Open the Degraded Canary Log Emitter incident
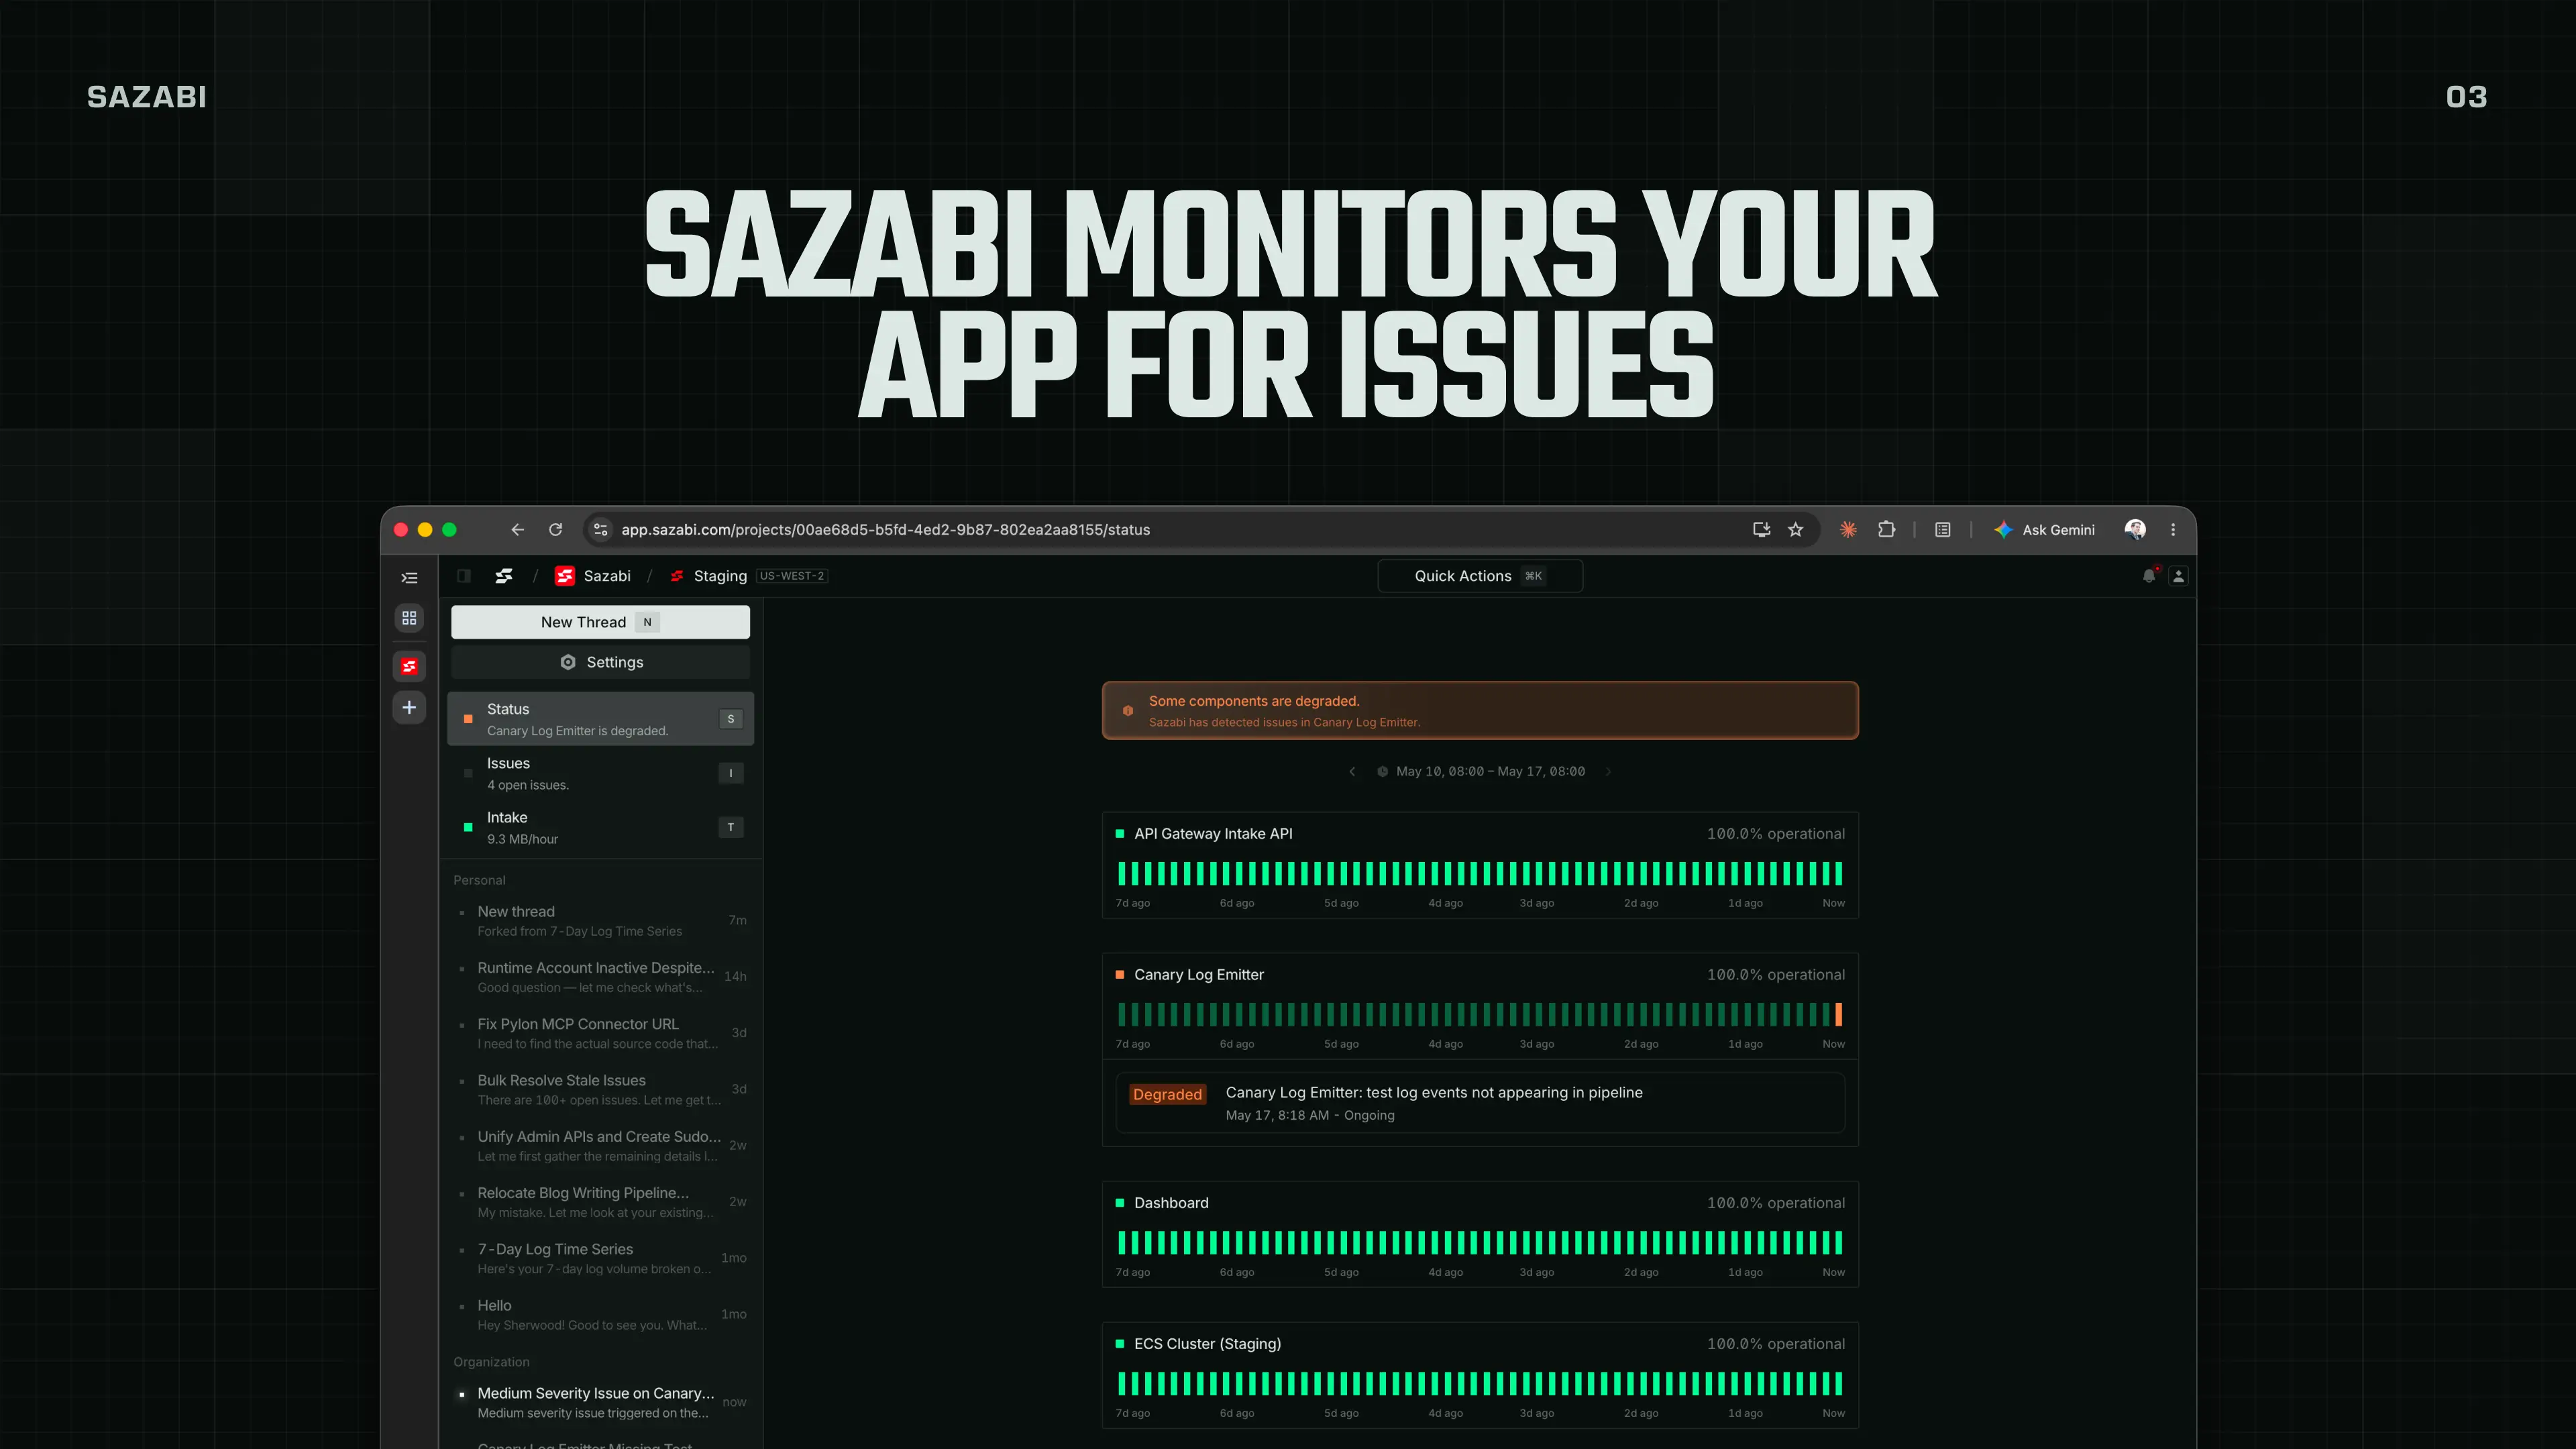Screen dimensions: 2576x1449 [x=1480, y=1103]
